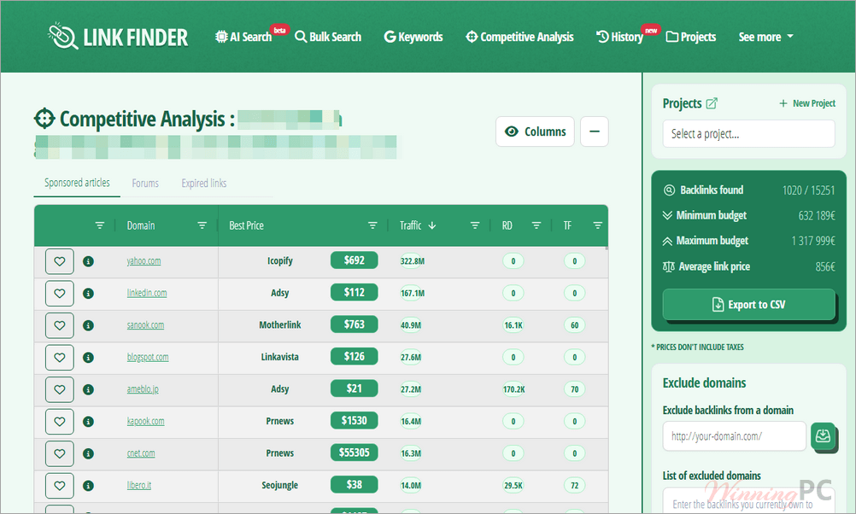Open the kapook.com domain link
This screenshot has width=856, height=514.
click(145, 421)
